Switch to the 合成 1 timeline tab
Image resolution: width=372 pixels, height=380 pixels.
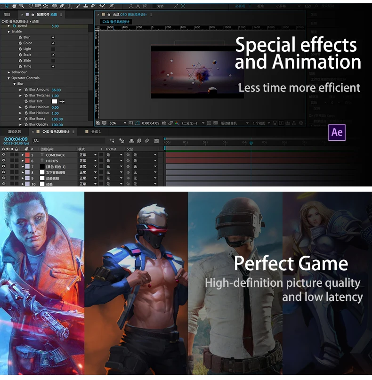click(96, 131)
